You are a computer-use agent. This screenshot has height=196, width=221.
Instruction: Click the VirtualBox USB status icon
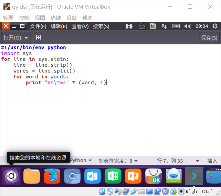pos(134,192)
